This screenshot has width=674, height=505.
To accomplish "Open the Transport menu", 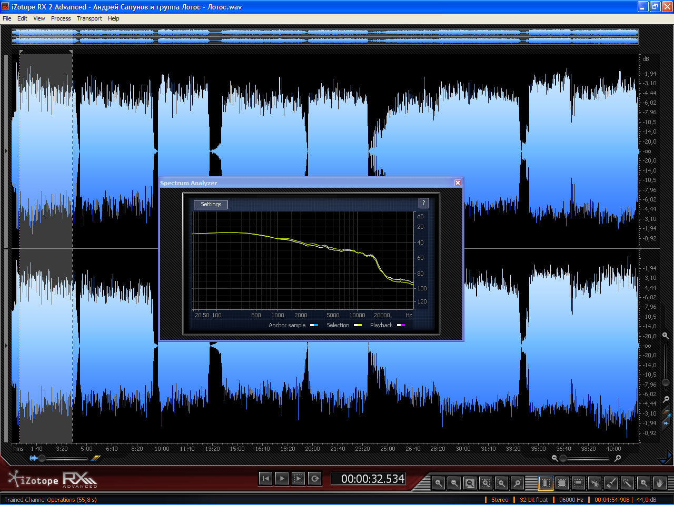I will tap(90, 18).
